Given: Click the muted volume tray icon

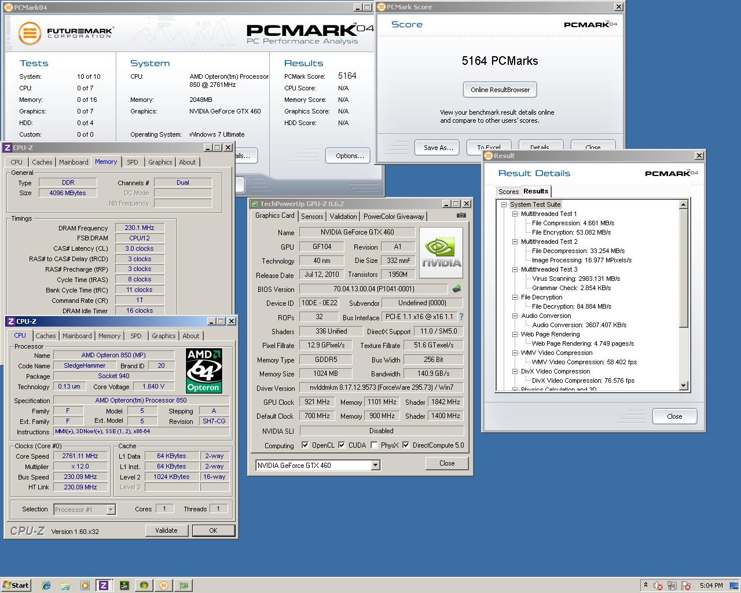Looking at the screenshot, I should tap(658, 585).
